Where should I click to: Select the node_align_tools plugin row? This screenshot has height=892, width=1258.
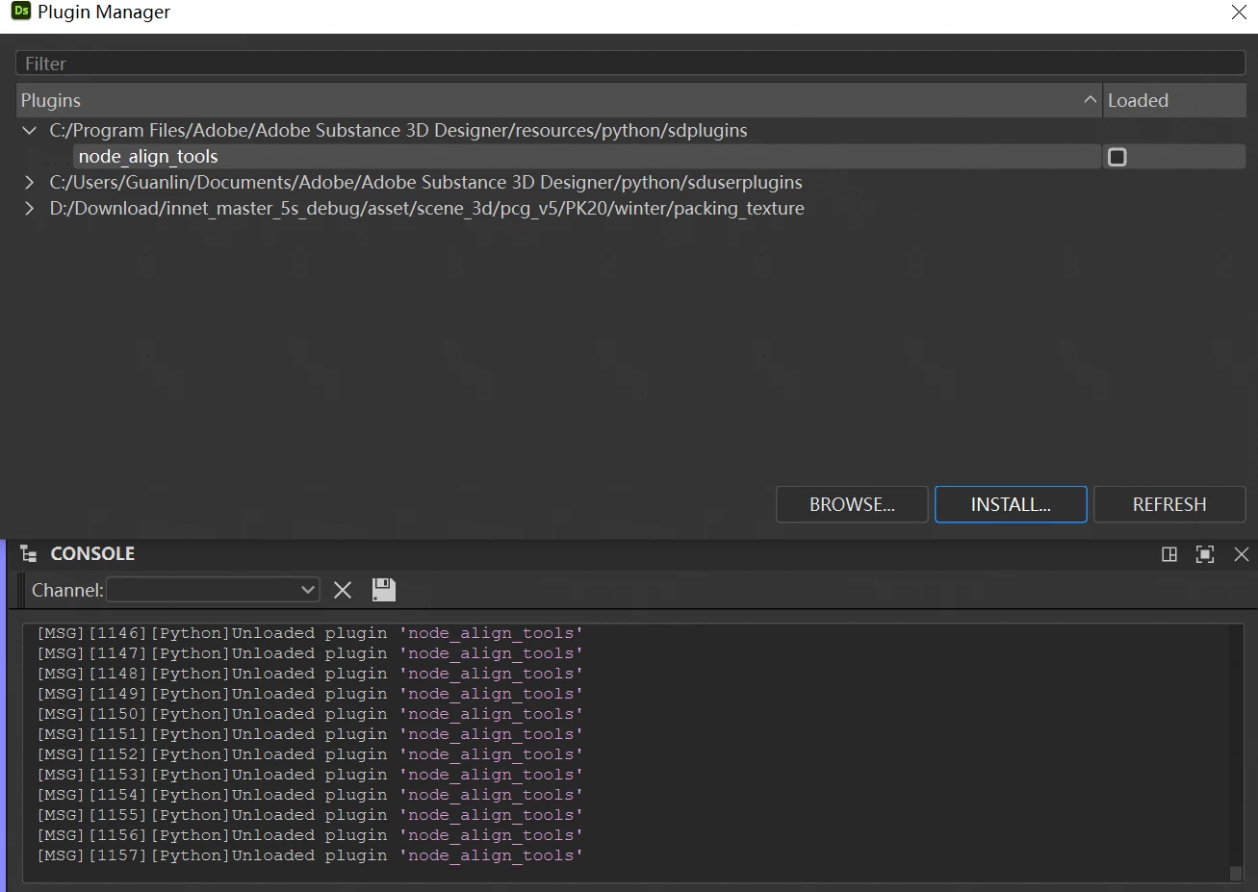587,157
